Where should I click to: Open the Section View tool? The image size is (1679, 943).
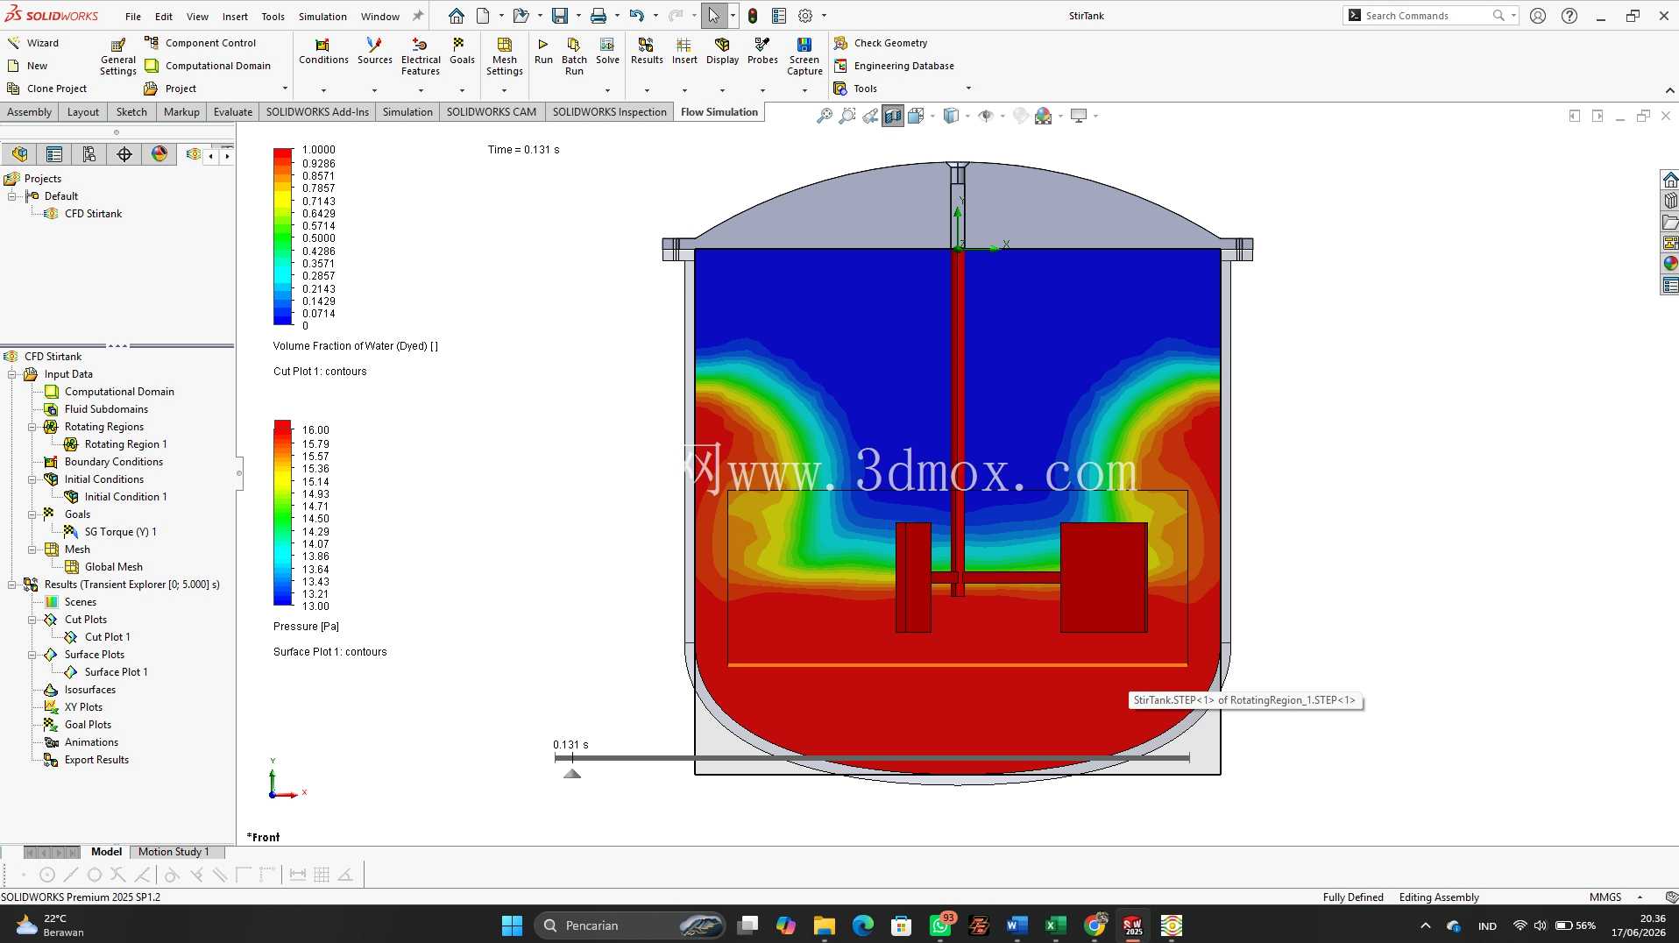pyautogui.click(x=893, y=116)
